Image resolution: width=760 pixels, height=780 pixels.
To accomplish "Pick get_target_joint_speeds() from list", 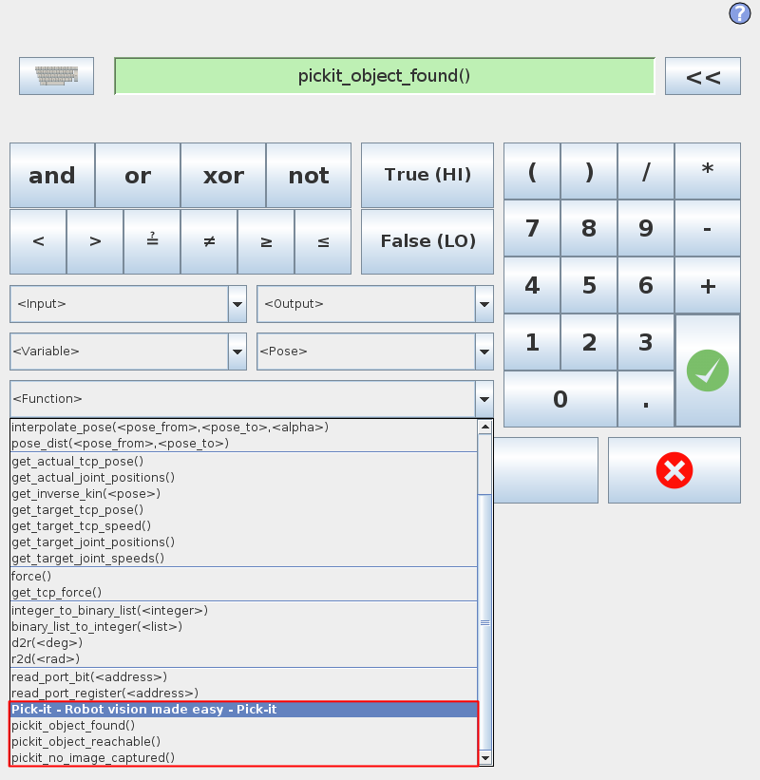I will tap(244, 558).
